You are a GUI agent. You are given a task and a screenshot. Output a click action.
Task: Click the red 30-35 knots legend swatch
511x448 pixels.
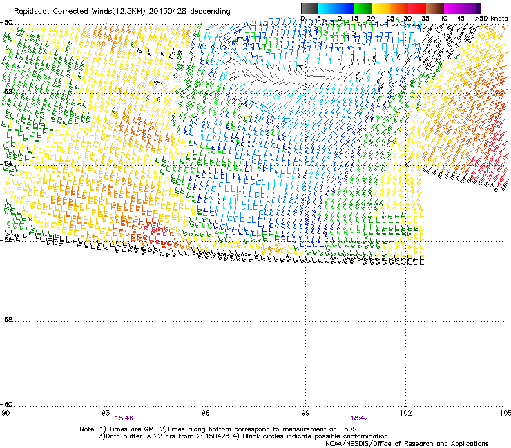(x=417, y=8)
